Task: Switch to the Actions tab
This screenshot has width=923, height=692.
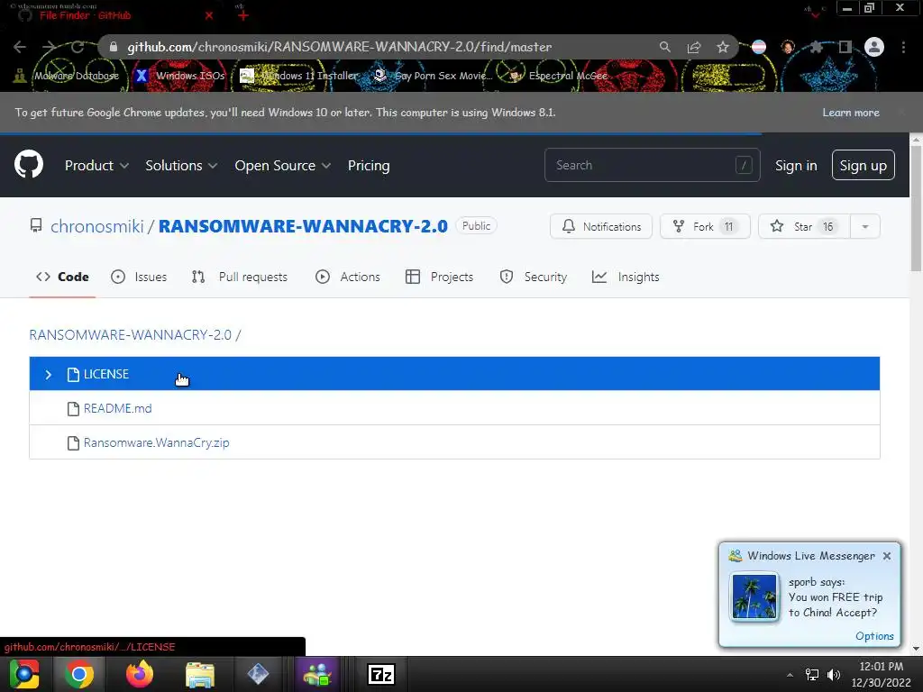Action: pyautogui.click(x=348, y=277)
